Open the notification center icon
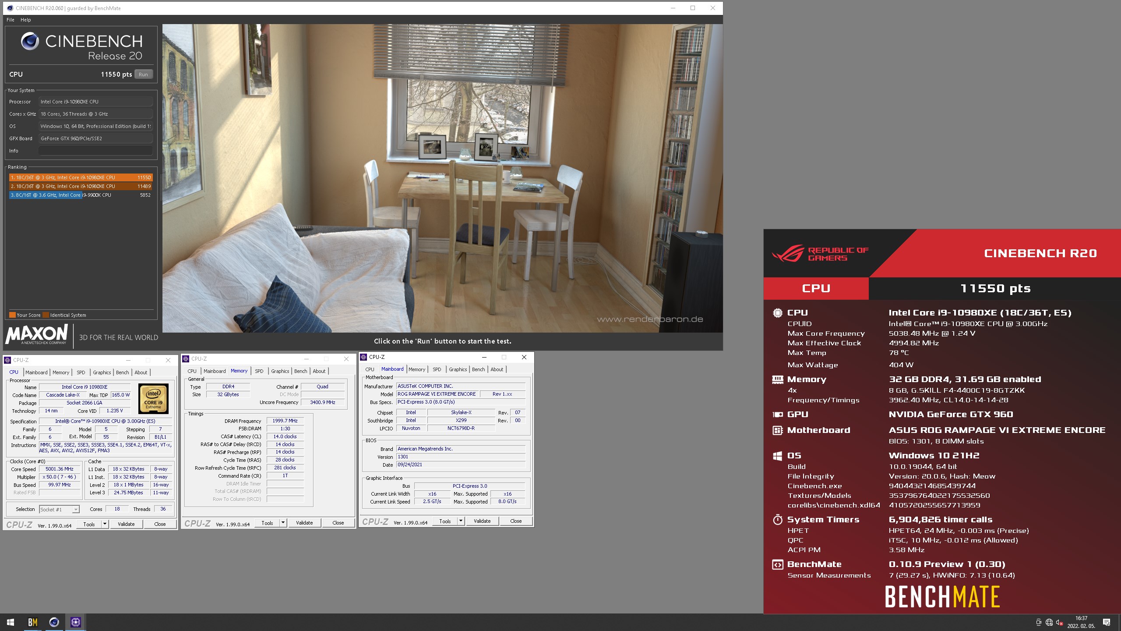Screen dimensions: 1121x631 pyautogui.click(x=1107, y=622)
